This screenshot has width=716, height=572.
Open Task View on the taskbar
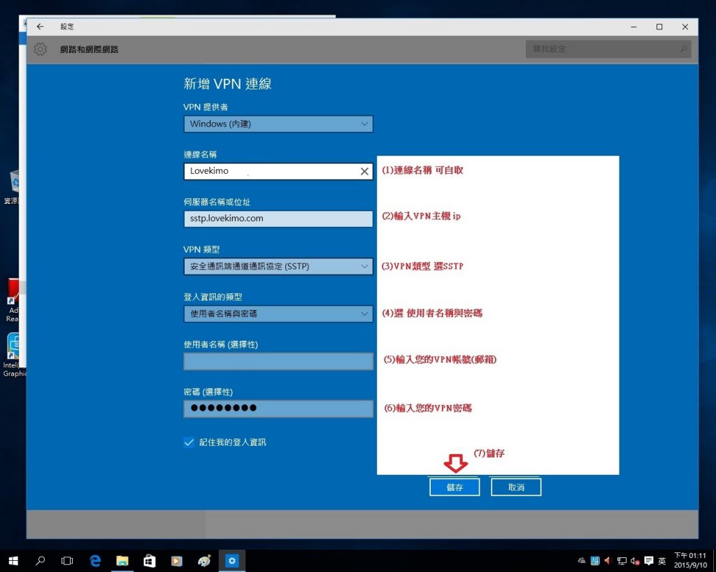click(66, 560)
